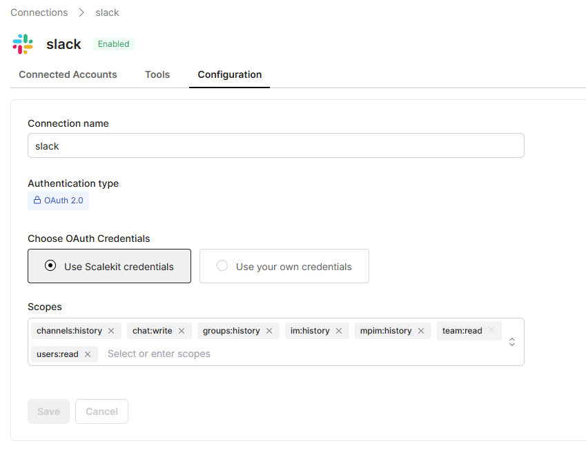Click the groups:history scope label
This screenshot has width=586, height=459.
click(x=231, y=331)
